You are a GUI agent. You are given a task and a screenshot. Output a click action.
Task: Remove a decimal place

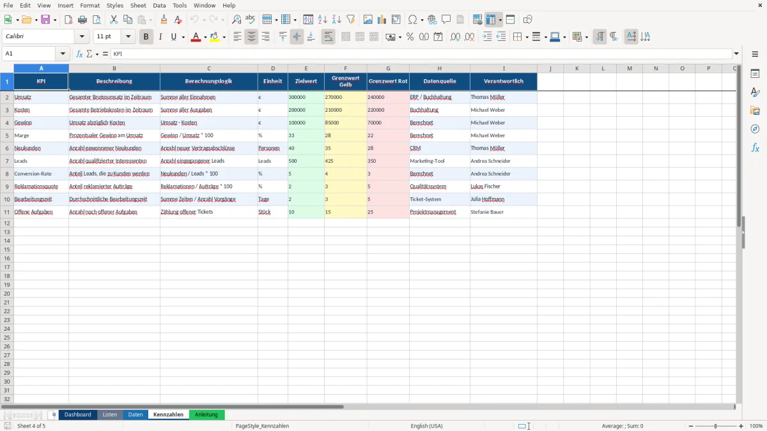tap(470, 37)
